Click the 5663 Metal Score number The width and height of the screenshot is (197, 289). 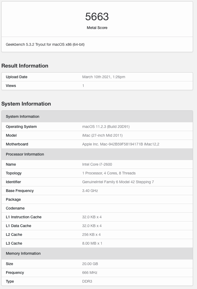pos(97,16)
